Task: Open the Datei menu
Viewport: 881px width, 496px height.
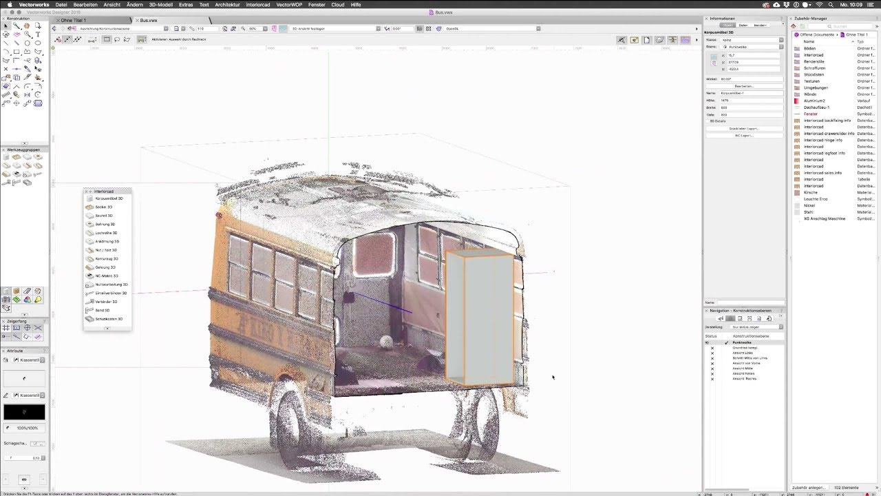Action: (x=61, y=4)
